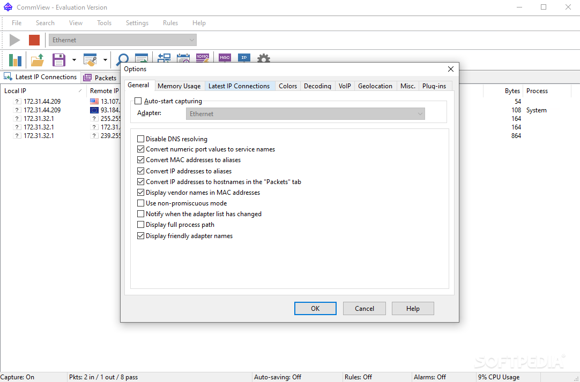Enable Display full process path
The image size is (580, 382).
coord(140,224)
